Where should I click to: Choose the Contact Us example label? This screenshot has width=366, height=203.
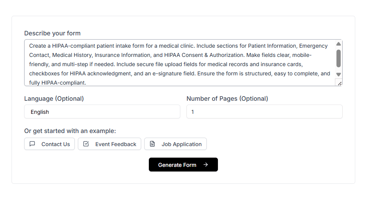click(x=56, y=144)
